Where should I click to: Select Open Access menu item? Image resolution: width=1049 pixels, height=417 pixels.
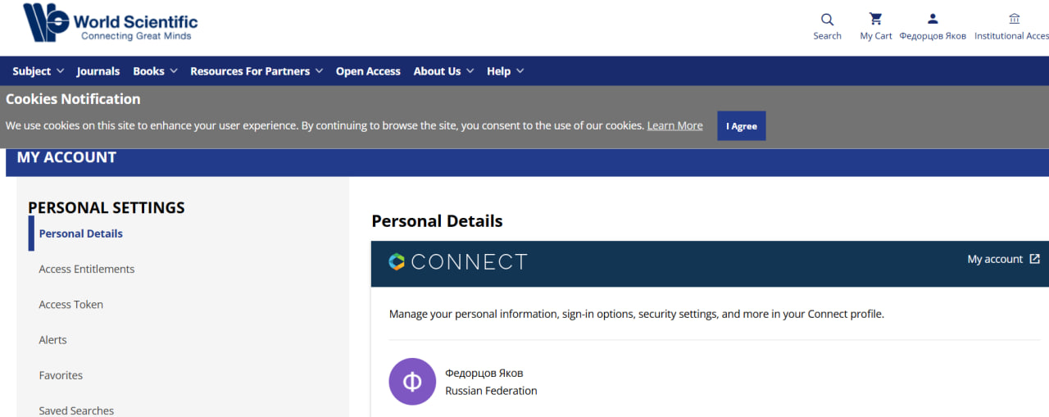(368, 71)
